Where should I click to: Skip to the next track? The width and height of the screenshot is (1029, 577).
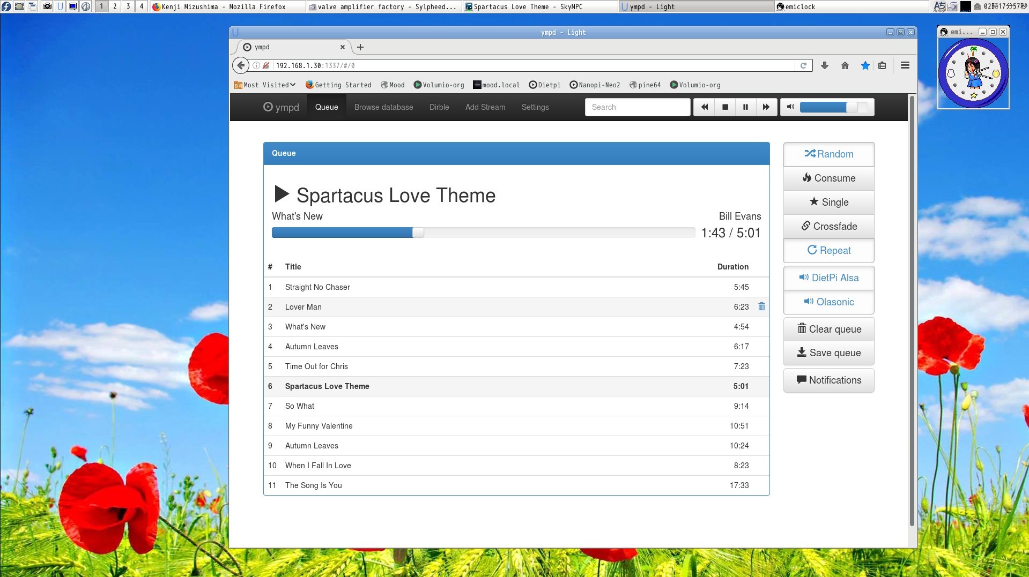pos(766,107)
